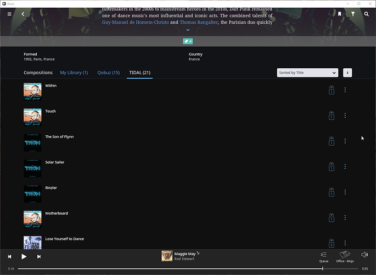This screenshot has height=275, width=376.
Task: Open the three-dot menu for Motherboard
Action: pos(345,218)
